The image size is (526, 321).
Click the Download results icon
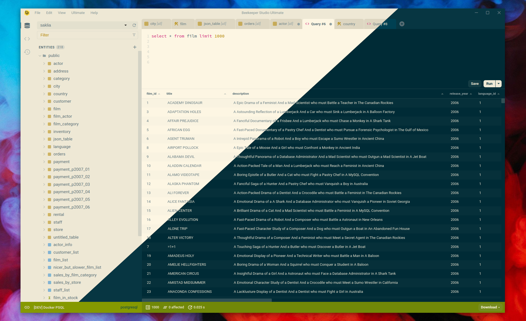(490, 308)
